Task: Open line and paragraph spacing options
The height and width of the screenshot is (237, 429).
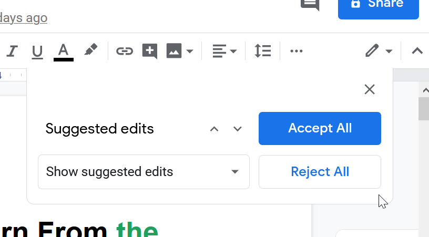Action: point(263,51)
